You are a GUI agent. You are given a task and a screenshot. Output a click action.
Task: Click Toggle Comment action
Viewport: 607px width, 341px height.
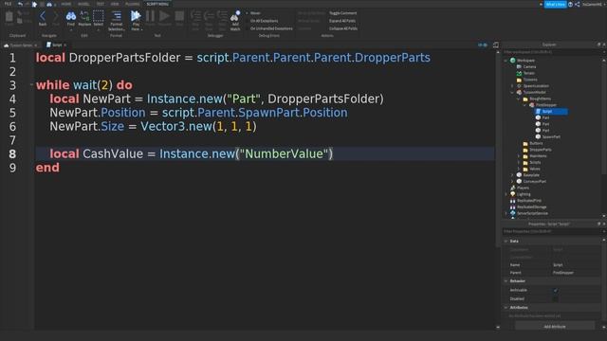[342, 13]
